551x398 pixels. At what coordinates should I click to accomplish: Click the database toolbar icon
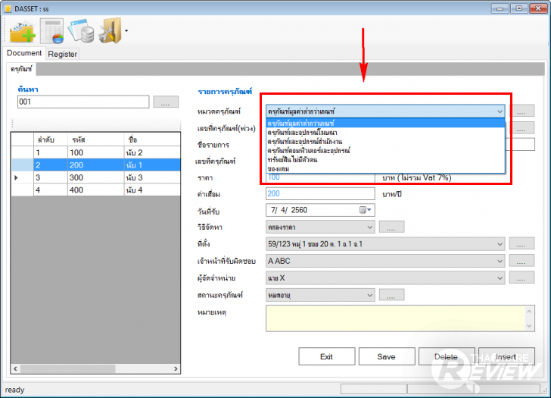81,31
